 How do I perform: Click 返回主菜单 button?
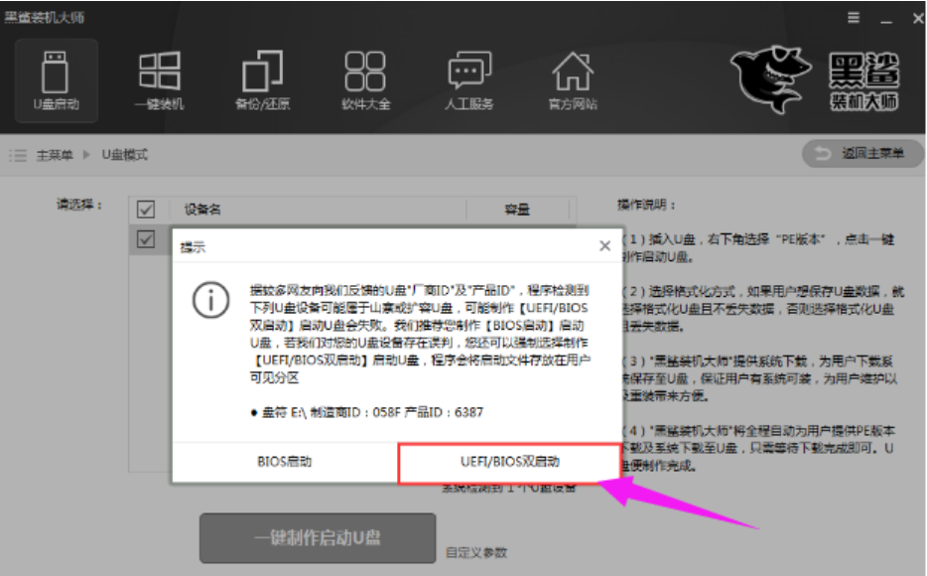(x=862, y=154)
